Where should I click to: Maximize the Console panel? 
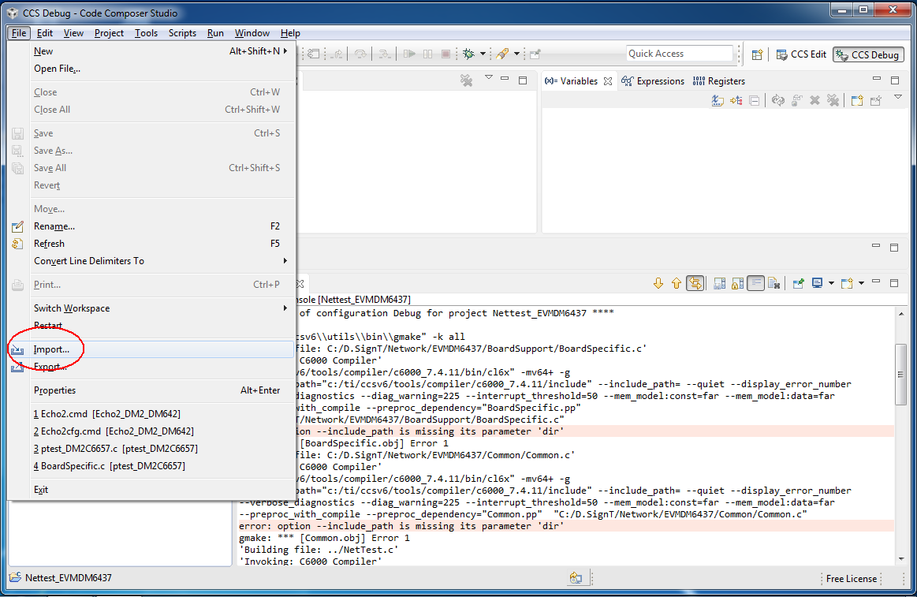click(894, 283)
